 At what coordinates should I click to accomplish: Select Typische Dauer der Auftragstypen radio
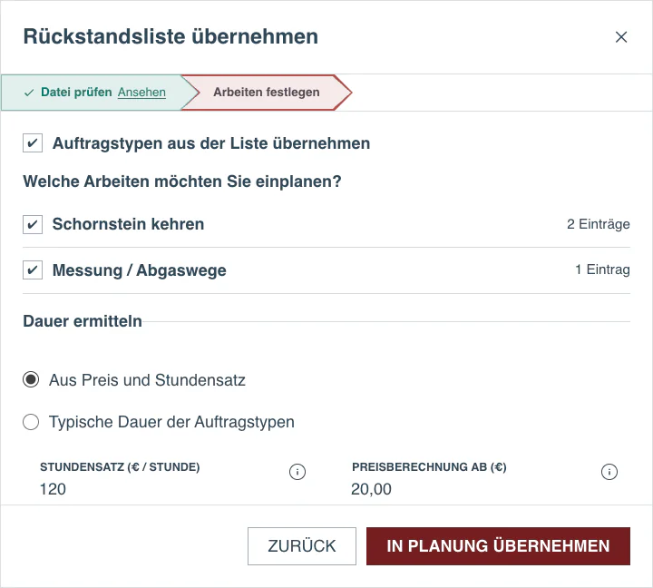[x=31, y=422]
